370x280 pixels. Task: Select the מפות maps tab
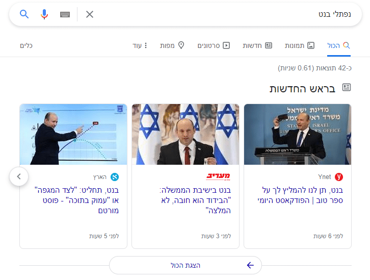169,45
